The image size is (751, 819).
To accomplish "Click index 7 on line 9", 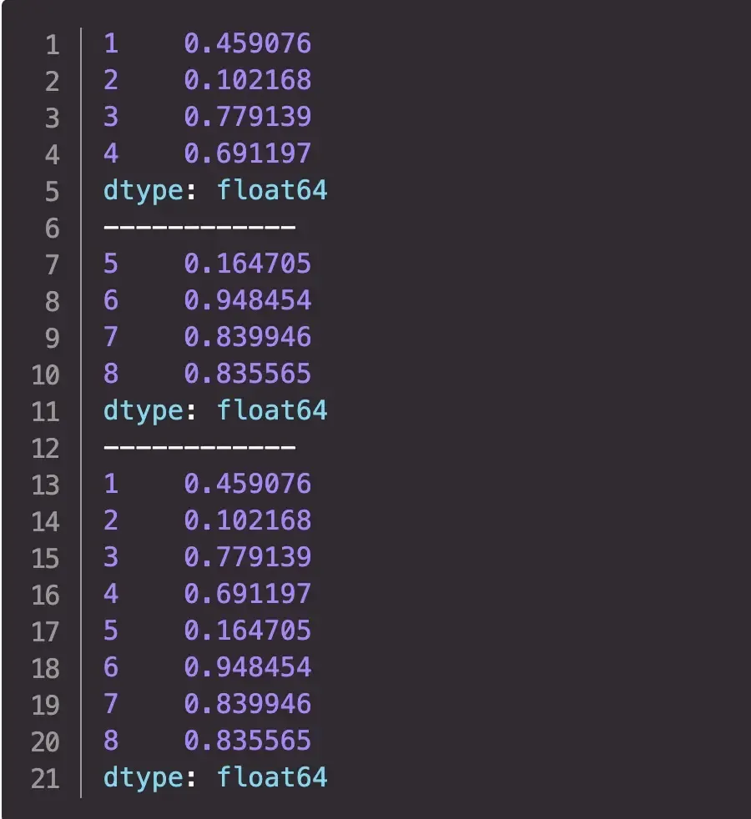I will click(x=111, y=337).
